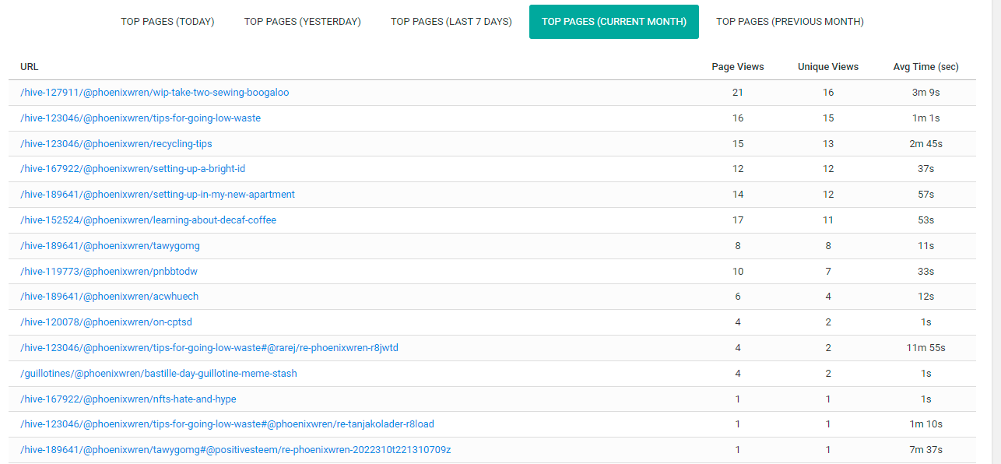Click setting-up-in-my-new-apartment link
This screenshot has width=1001, height=464.
pyautogui.click(x=158, y=195)
